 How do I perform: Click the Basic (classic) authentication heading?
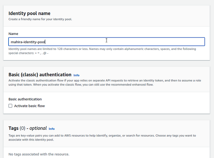click(40, 75)
